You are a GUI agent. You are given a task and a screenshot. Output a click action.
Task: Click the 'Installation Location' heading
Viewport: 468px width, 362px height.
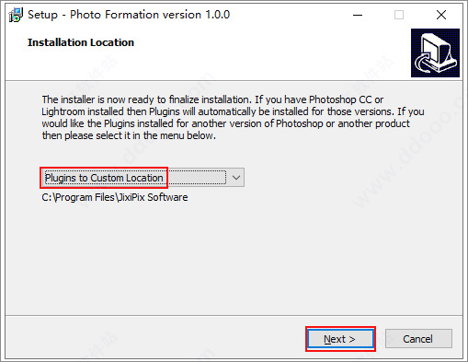tap(81, 42)
